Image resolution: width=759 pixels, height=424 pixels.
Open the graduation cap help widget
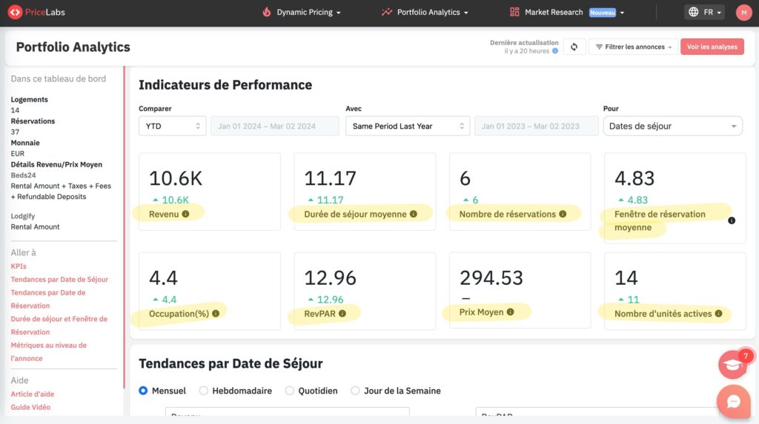coord(733,365)
